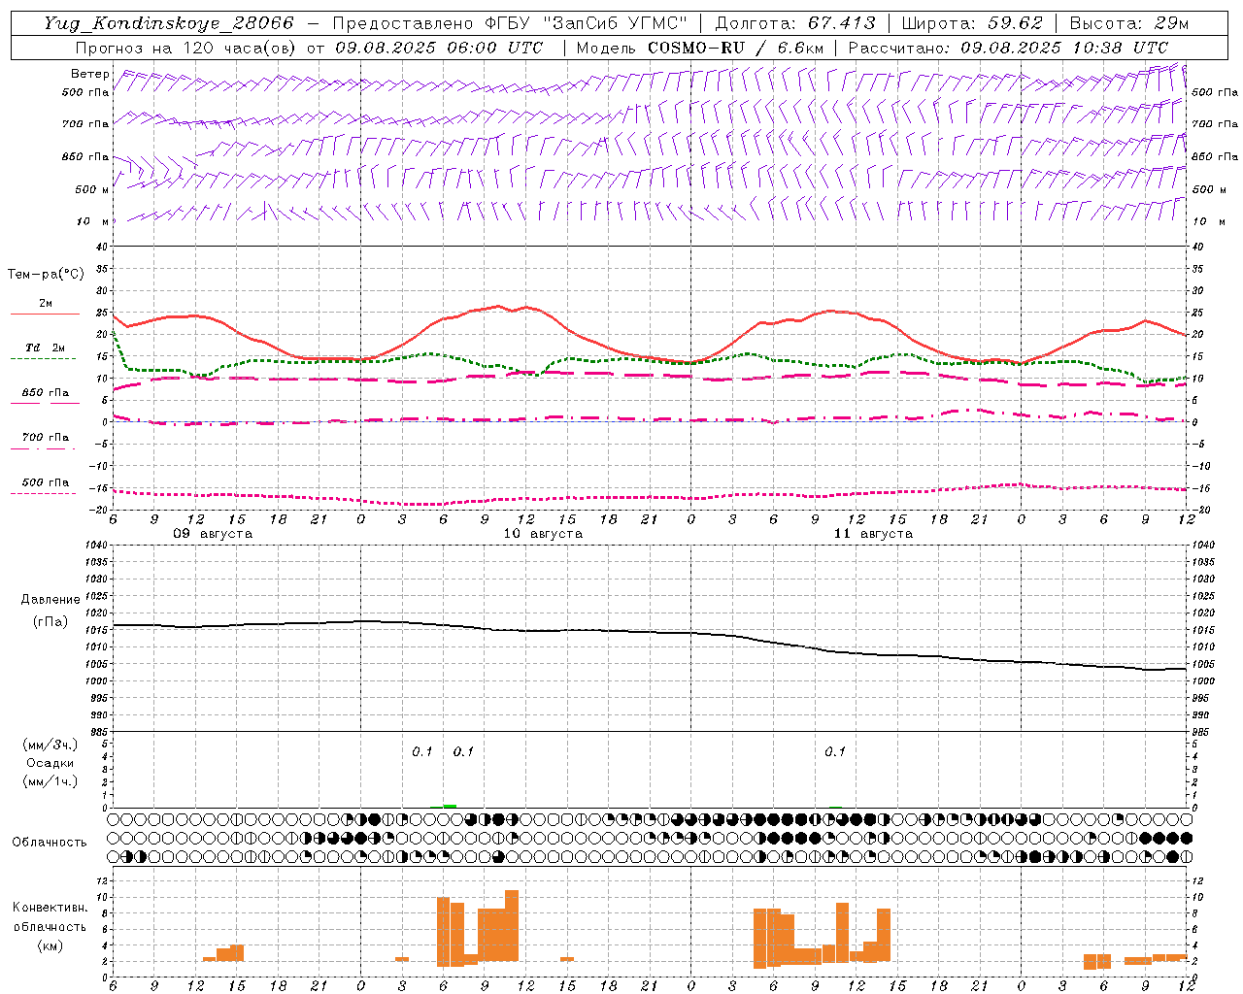Click the Рассчитано: 09.08.2025 10:38 UTC timestamp
Image resolution: width=1243 pixels, height=994 pixels.
pos(1008,48)
